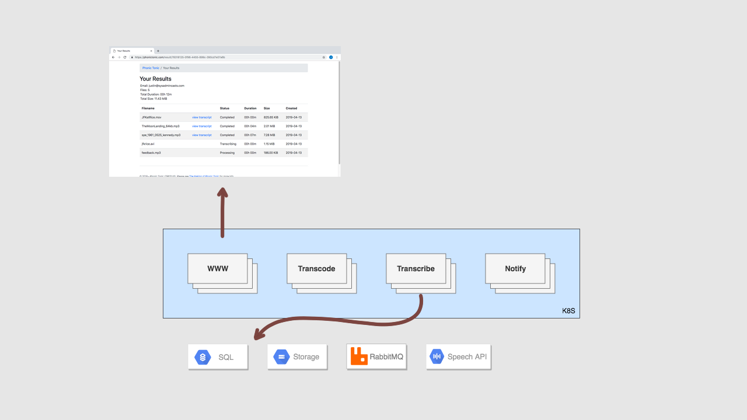Click the Speech API label text

click(467, 356)
